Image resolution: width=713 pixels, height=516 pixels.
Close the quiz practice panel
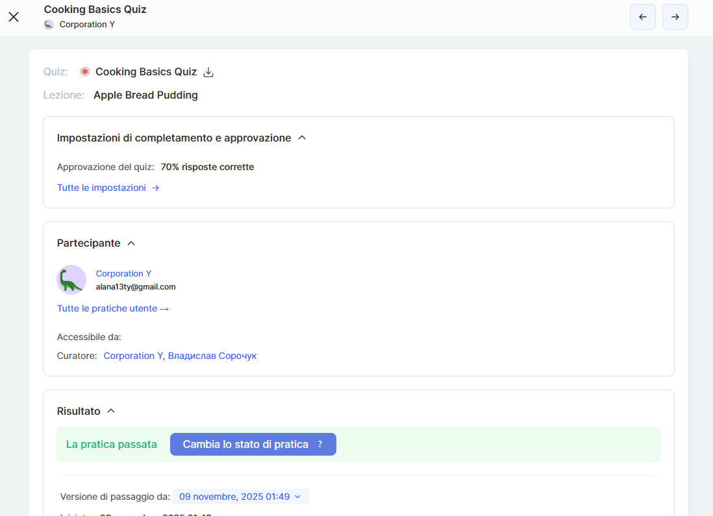(x=14, y=17)
